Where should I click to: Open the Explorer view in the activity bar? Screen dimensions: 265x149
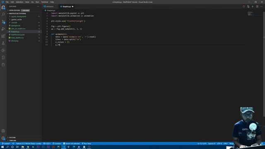click(3, 7)
